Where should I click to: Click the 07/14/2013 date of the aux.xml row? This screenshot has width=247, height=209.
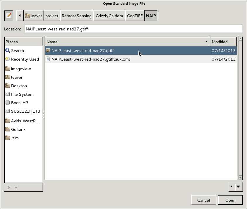(223, 59)
